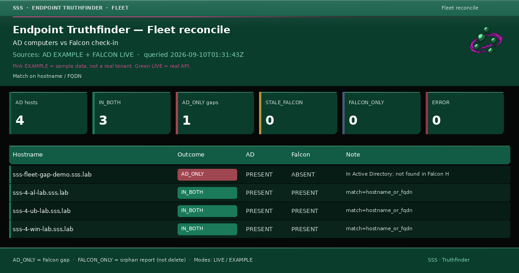Click the SSS breadcrumb in the top bar
The height and width of the screenshot is (273, 519).
click(18, 8)
